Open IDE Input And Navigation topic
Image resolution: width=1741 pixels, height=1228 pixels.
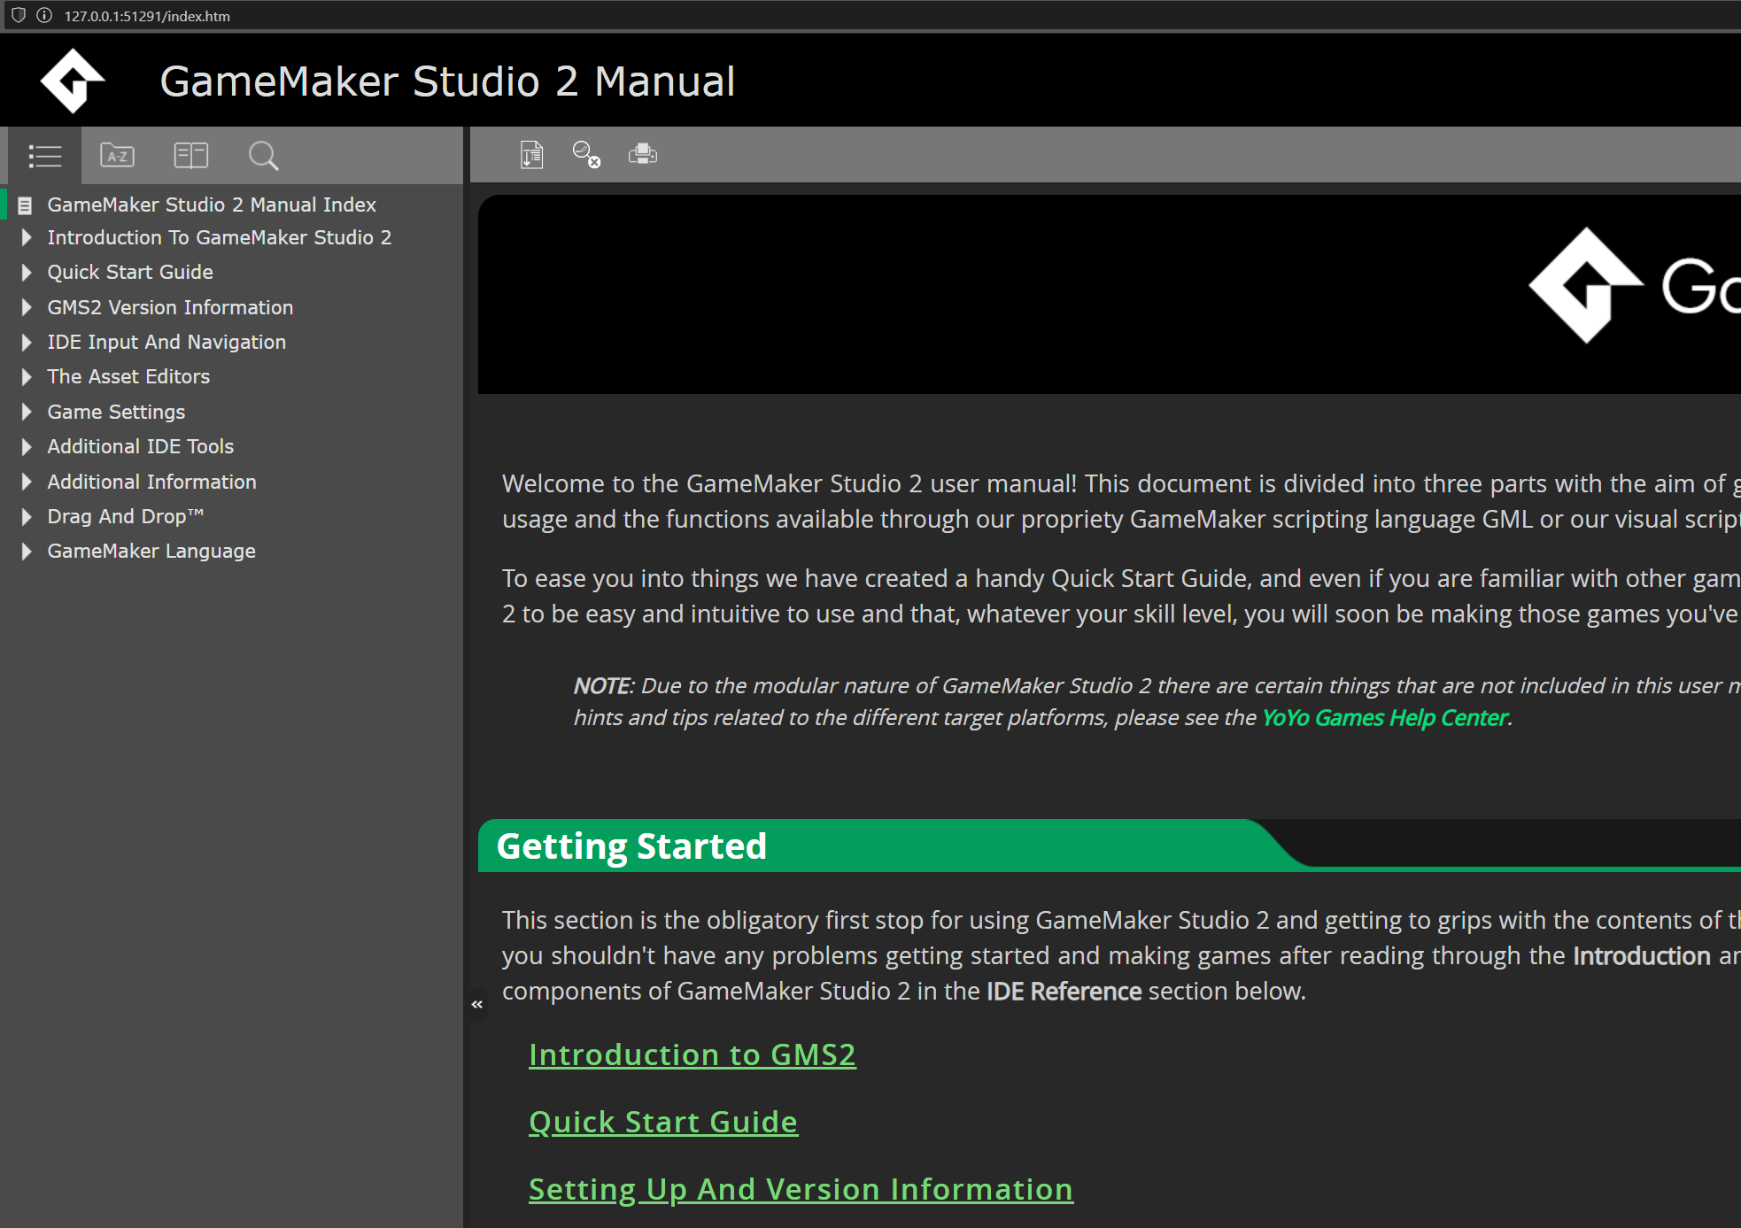coord(166,342)
